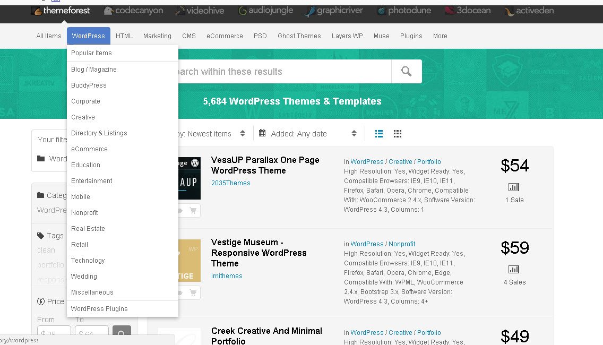Visit the activeden marketplace
The width and height of the screenshot is (603, 345).
530,11
